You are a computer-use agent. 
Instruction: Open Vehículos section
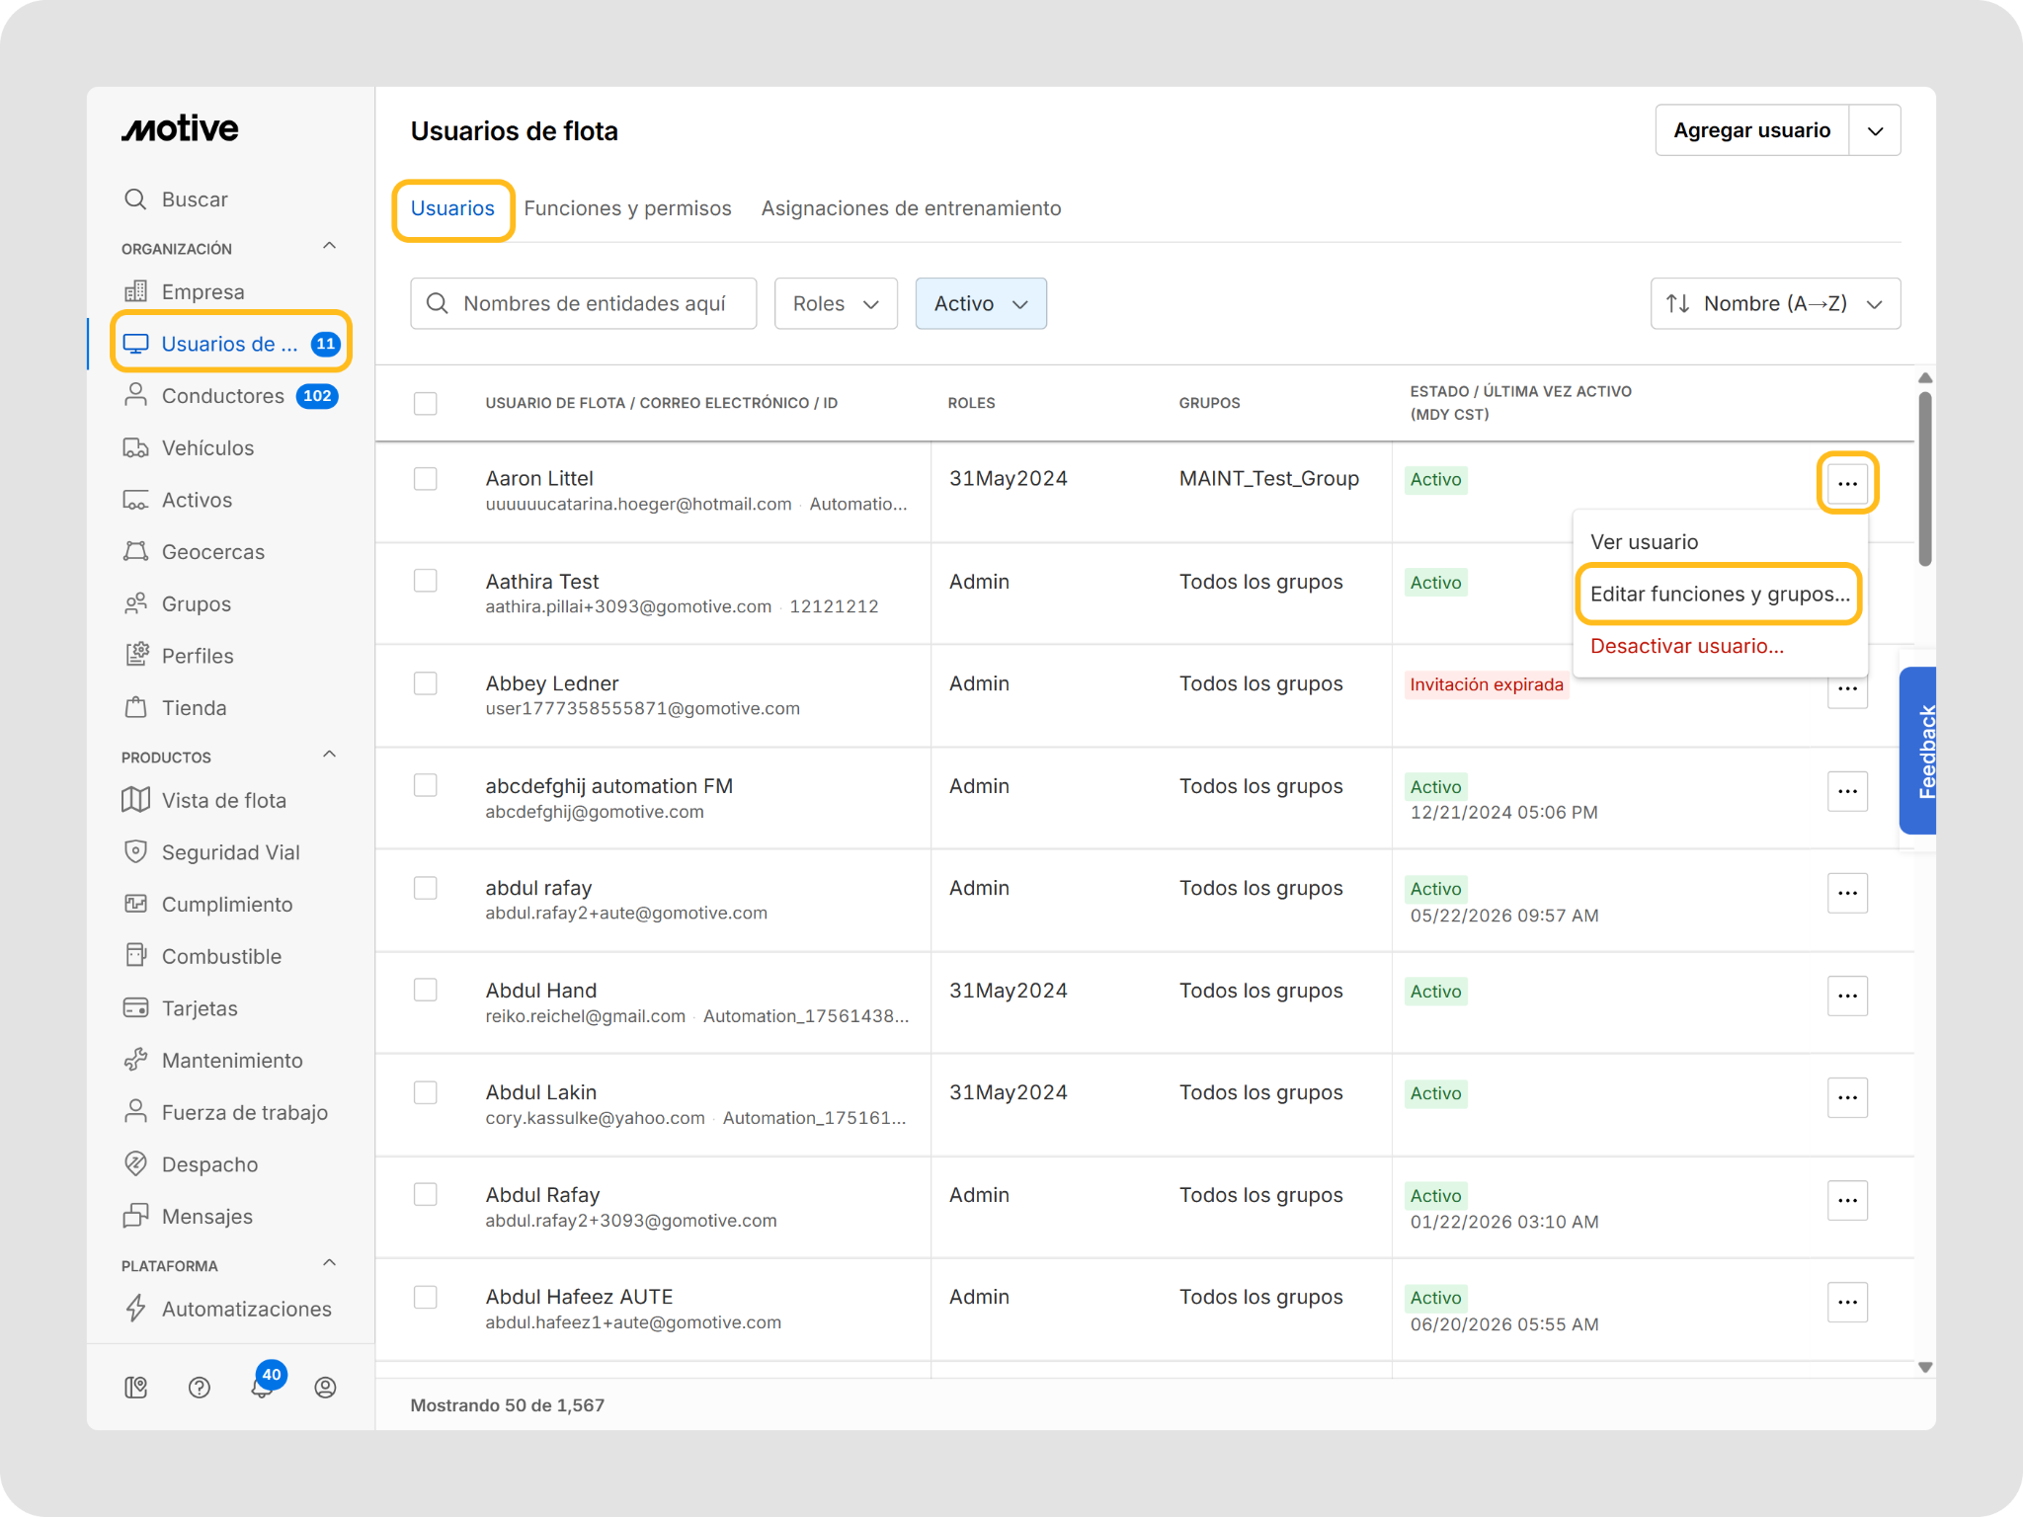[188, 447]
